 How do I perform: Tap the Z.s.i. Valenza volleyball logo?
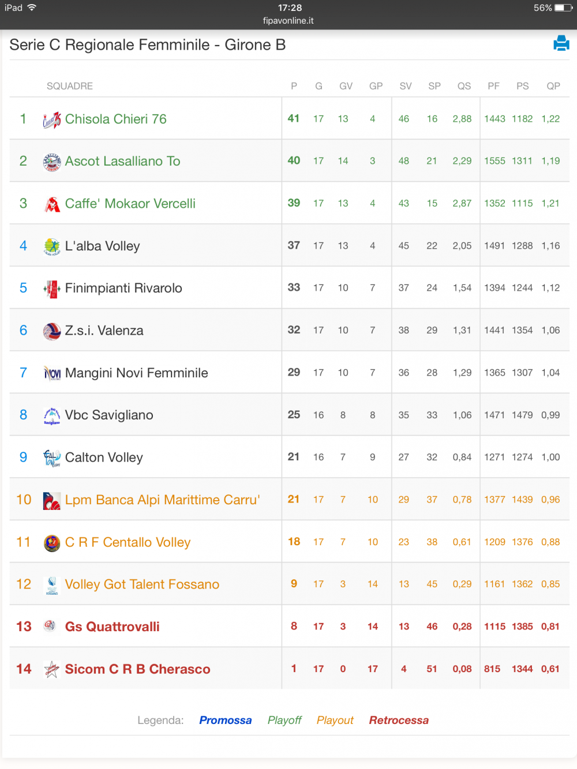pyautogui.click(x=52, y=331)
